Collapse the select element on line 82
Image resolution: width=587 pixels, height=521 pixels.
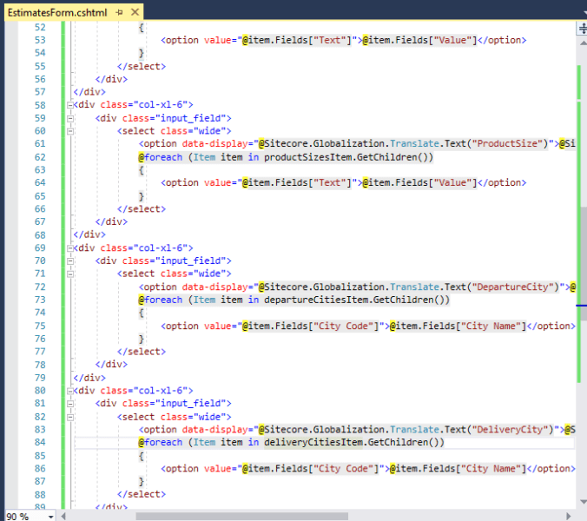(70, 417)
